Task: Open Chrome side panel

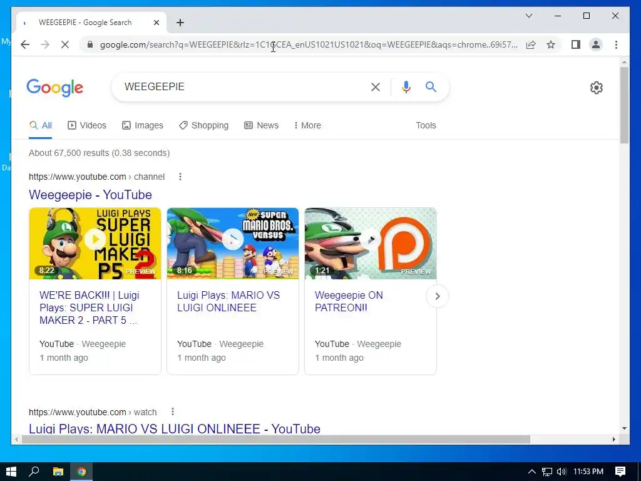Action: coord(576,44)
